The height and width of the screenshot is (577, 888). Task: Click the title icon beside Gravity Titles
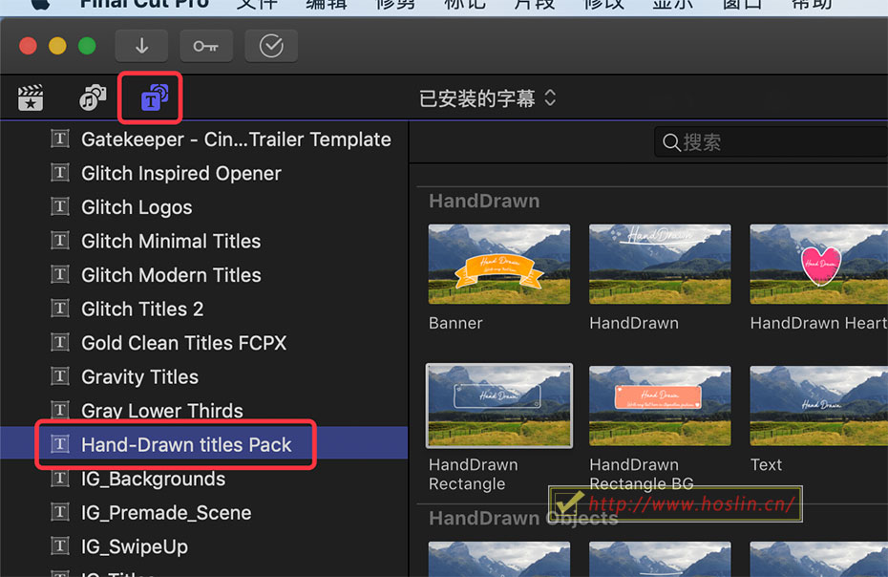click(60, 376)
